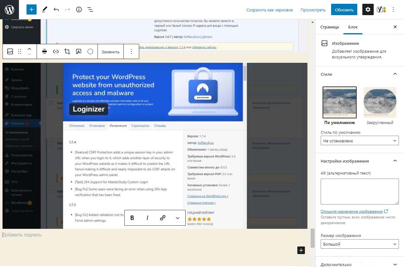Collapse the Styles section
This screenshot has height=267, width=404.
tap(395, 74)
